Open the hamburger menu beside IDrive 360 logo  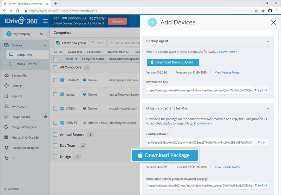pyautogui.click(x=45, y=21)
